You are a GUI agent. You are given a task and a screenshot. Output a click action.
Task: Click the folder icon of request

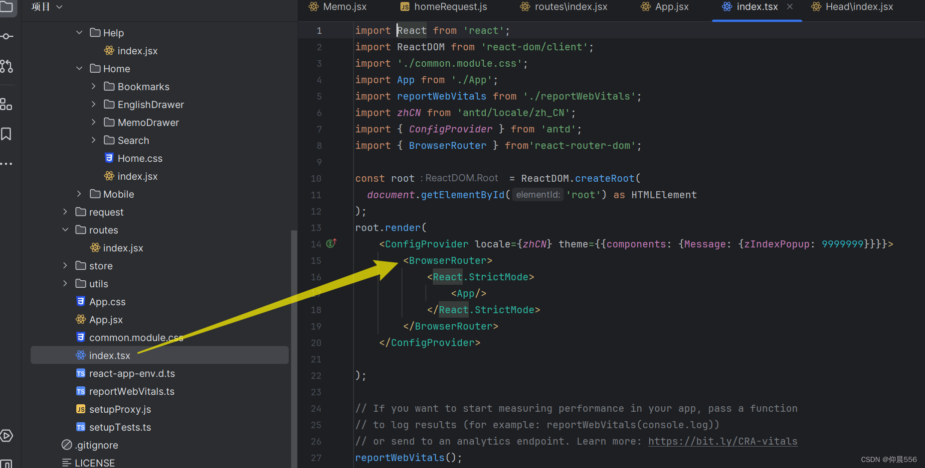[x=81, y=212]
